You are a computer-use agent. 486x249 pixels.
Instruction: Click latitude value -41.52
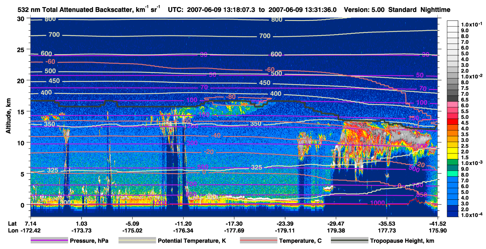pyautogui.click(x=437, y=223)
